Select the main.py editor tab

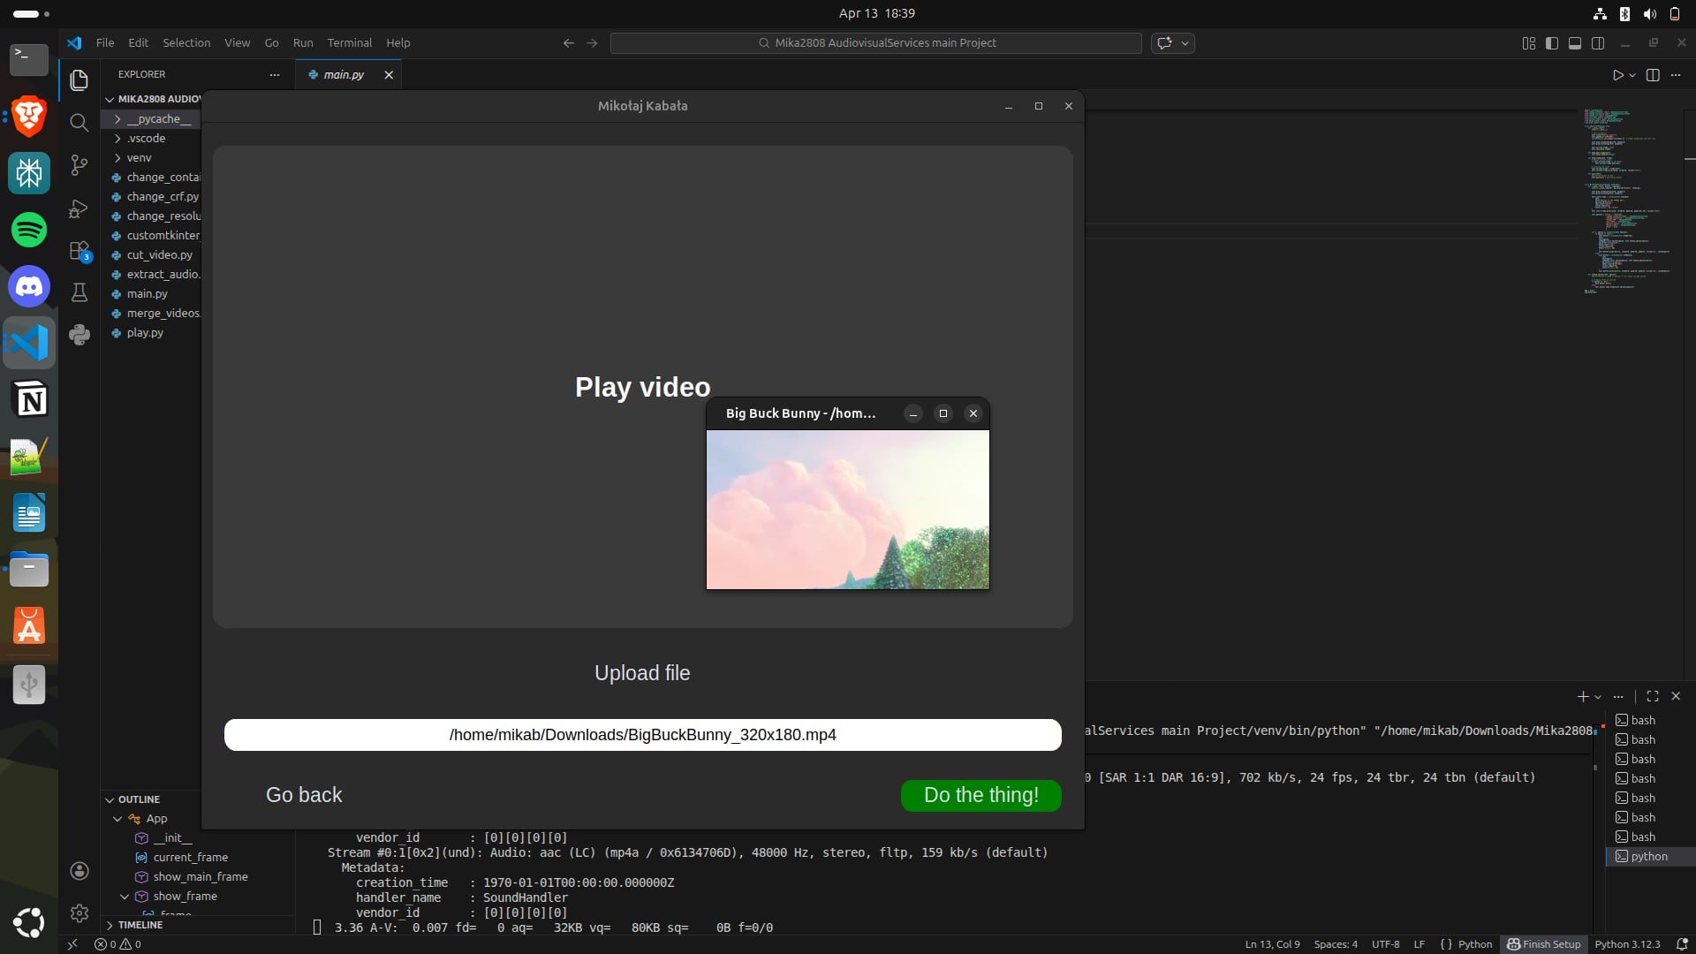click(344, 75)
